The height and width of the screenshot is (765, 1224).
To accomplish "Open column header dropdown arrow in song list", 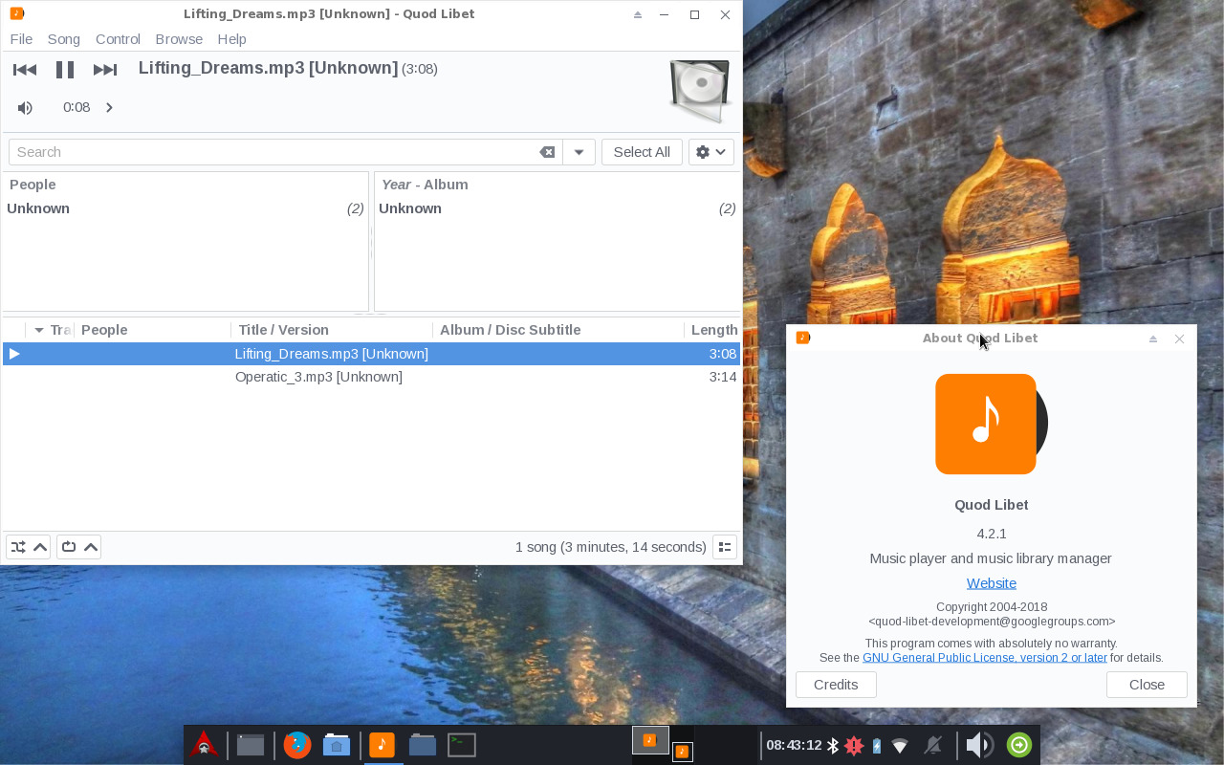I will tap(39, 330).
